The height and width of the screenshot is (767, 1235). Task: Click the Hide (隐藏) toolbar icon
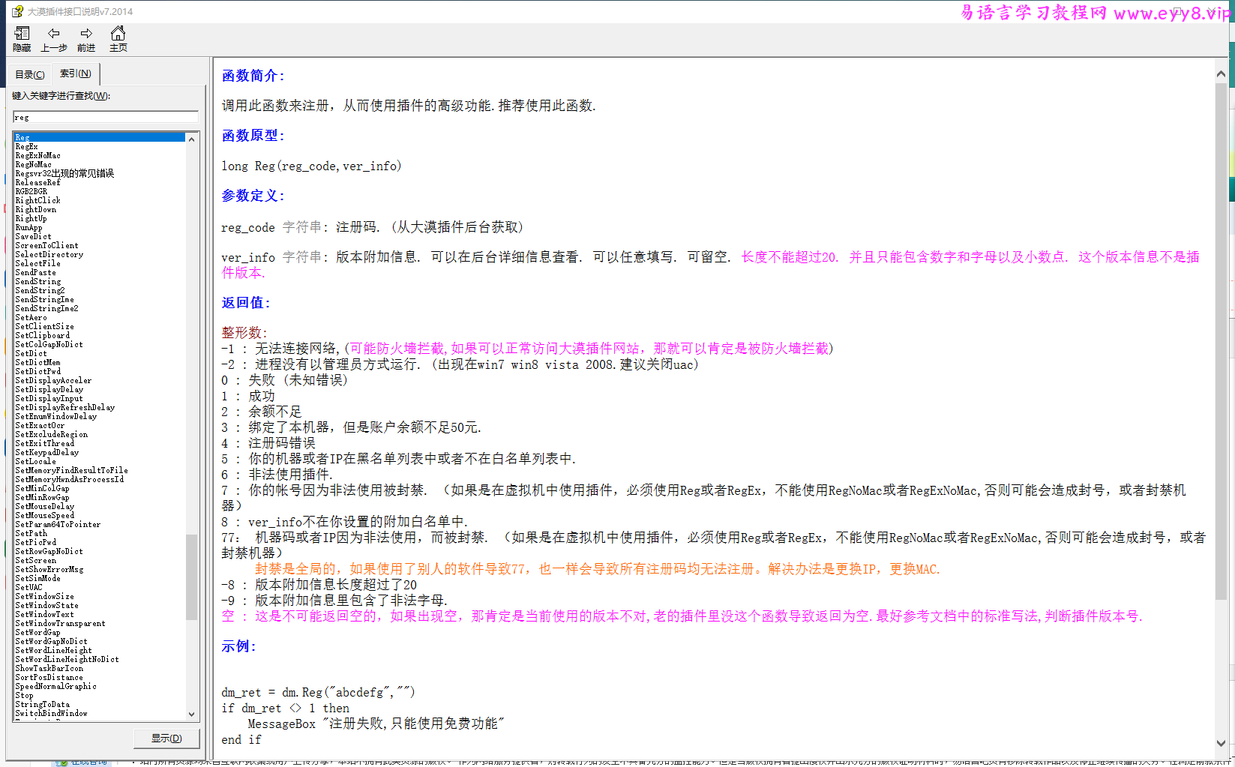coord(22,39)
